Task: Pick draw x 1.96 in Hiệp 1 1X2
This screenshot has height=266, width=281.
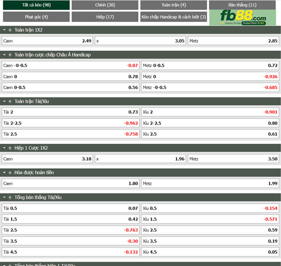Action: pyautogui.click(x=140, y=159)
